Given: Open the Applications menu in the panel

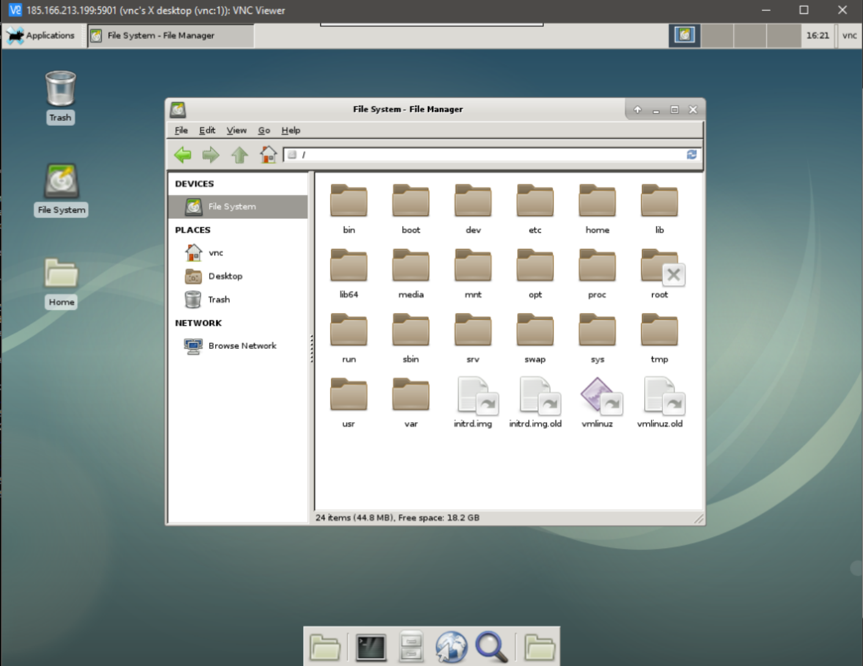Looking at the screenshot, I should click(x=42, y=35).
